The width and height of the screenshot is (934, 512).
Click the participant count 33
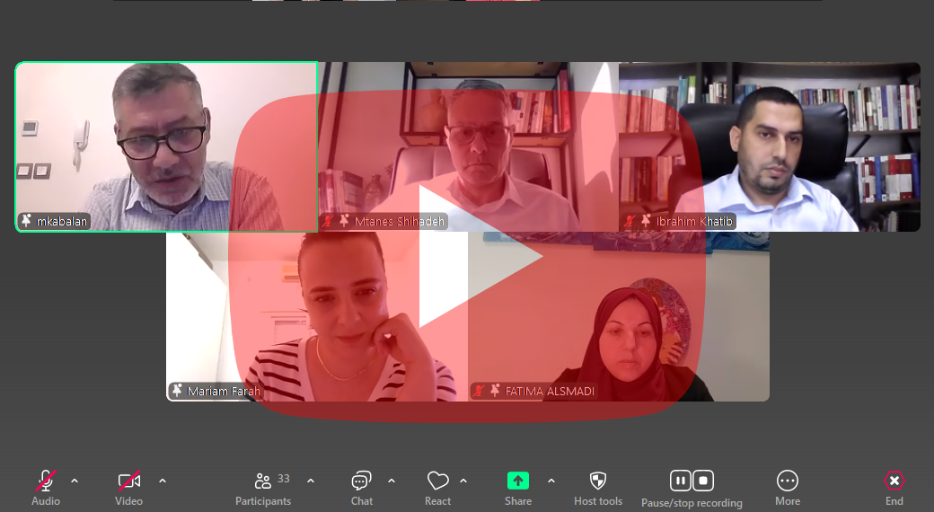pos(284,479)
